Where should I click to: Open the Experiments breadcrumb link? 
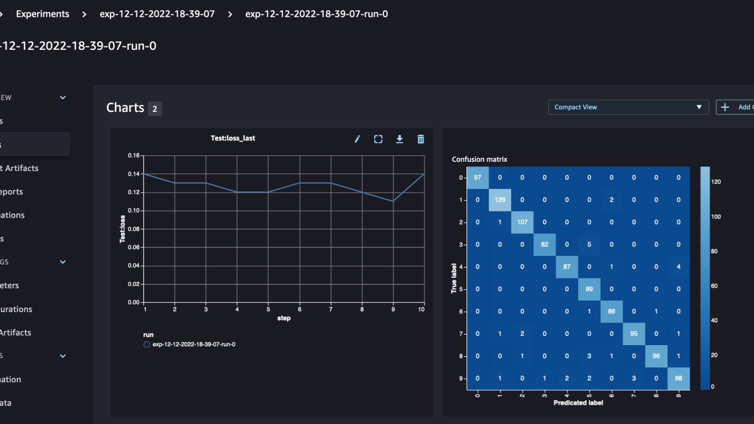coord(42,14)
